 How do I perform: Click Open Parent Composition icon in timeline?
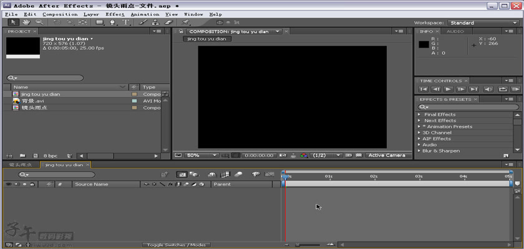(165, 174)
